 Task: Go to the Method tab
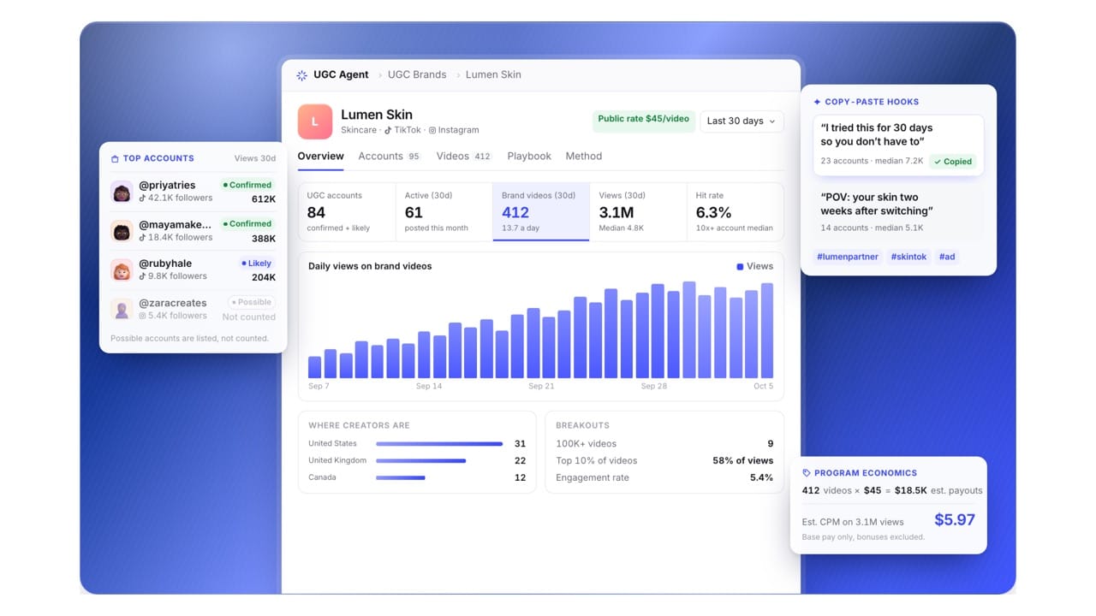click(584, 157)
